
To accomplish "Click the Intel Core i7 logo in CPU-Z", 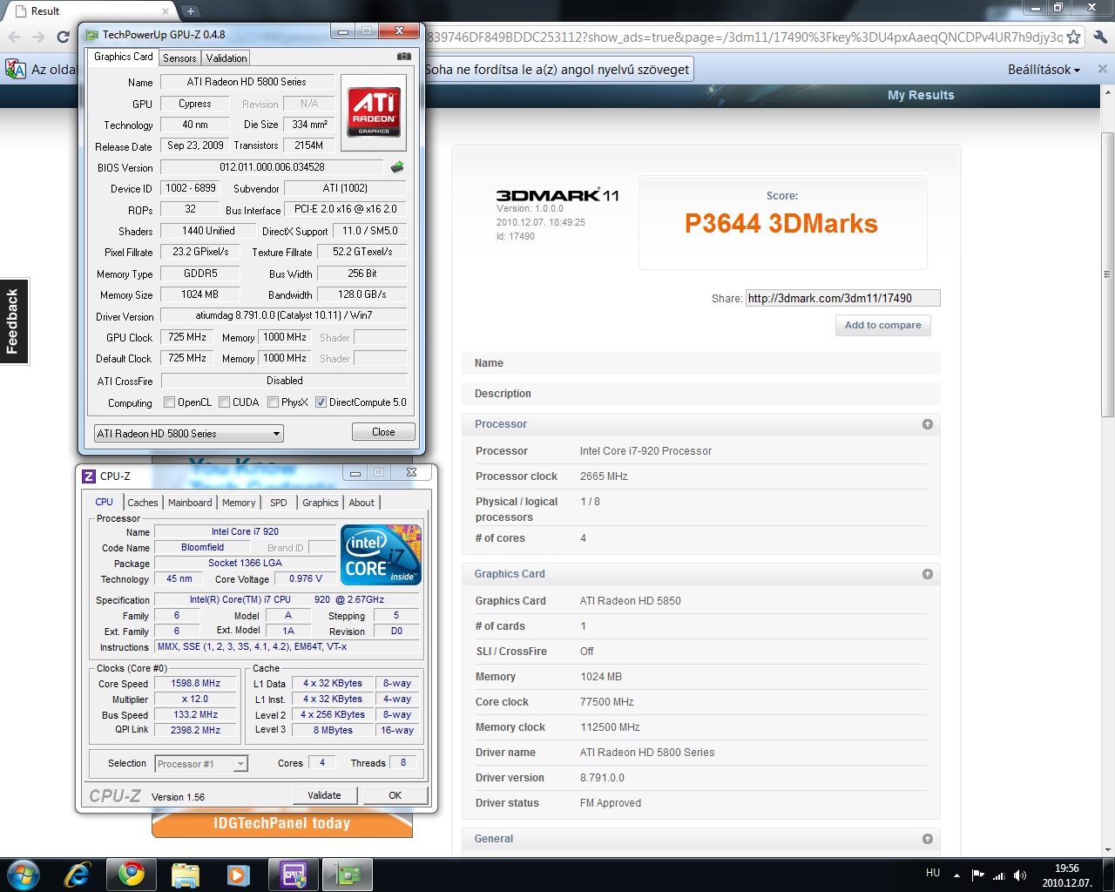I will point(382,554).
